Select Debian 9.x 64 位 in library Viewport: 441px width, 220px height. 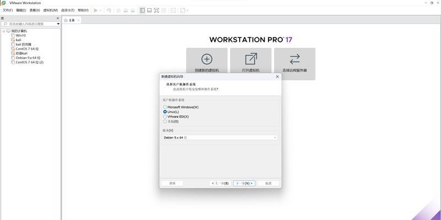click(28, 58)
